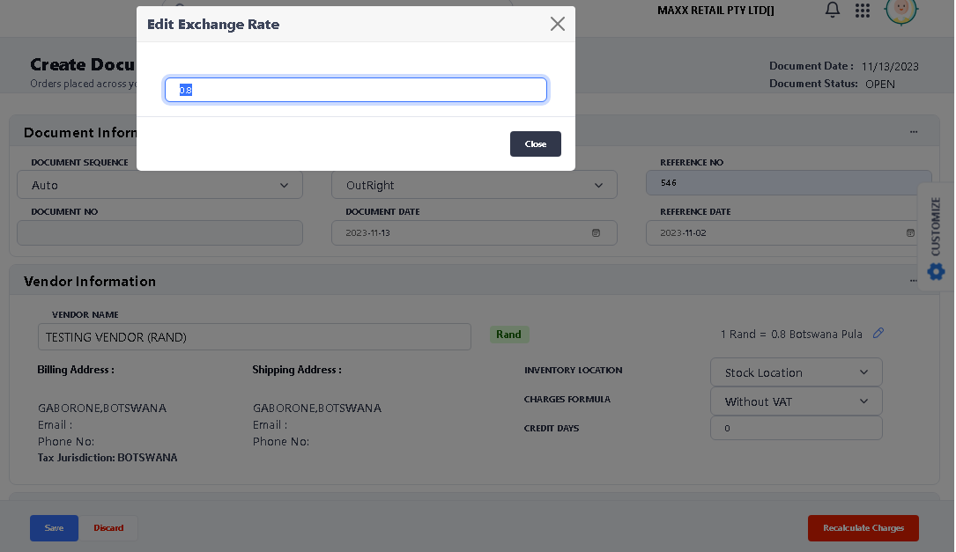This screenshot has width=956, height=552.
Task: Click the user profile avatar
Action: [901, 10]
